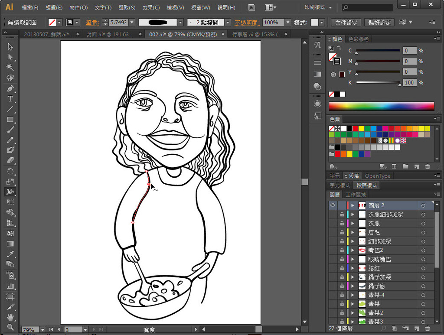Open Adobe Bridge with the Br icon
The image size is (444, 335).
pos(251,7)
